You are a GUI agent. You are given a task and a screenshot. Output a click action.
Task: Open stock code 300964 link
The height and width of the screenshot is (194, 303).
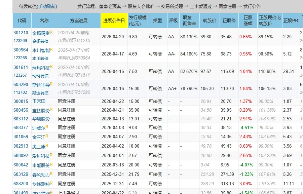(x=21, y=50)
